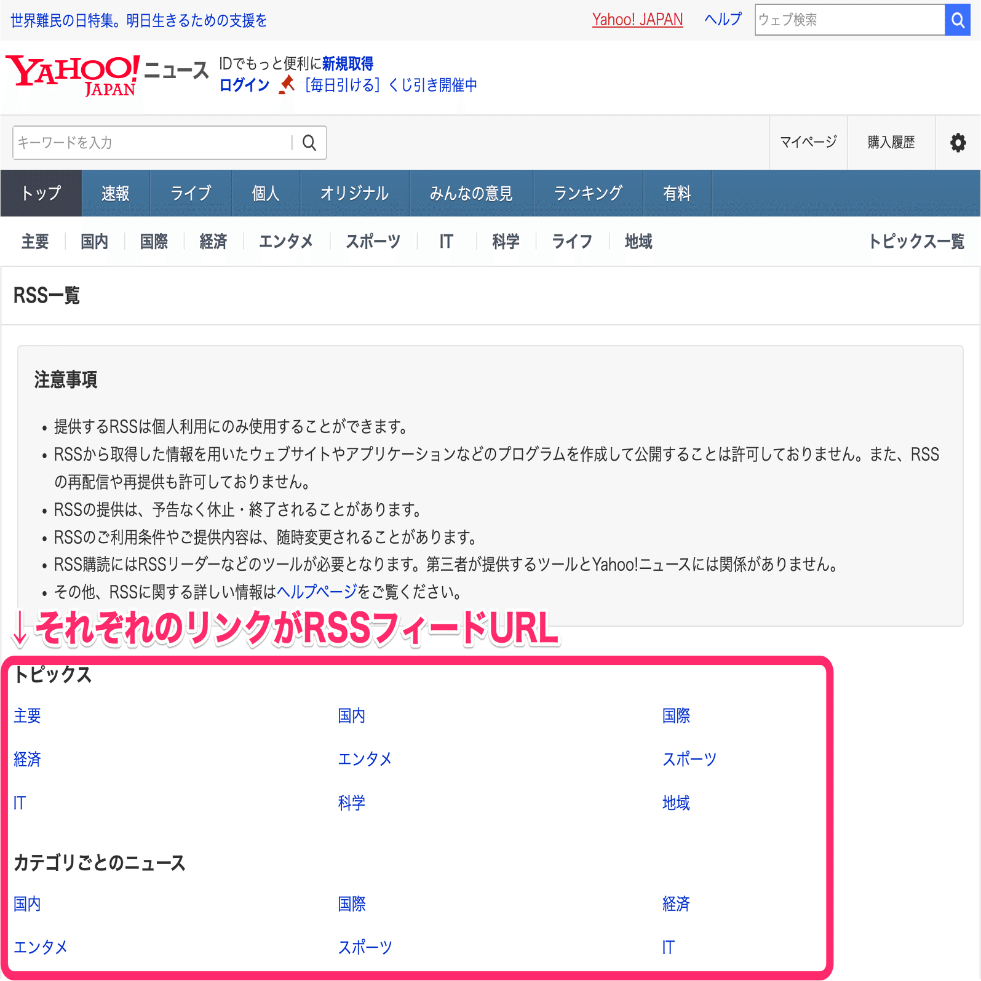Image resolution: width=981 pixels, height=981 pixels.
Task: Select 地域 in the category bar
Action: click(638, 241)
